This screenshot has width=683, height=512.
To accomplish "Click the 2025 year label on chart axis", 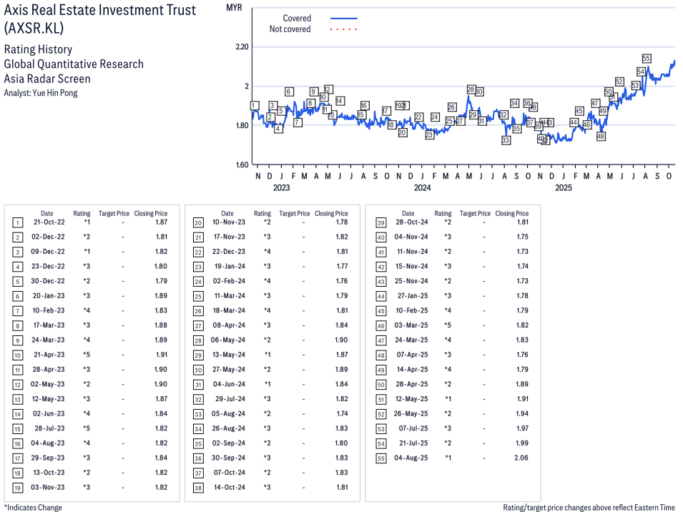I will click(564, 188).
